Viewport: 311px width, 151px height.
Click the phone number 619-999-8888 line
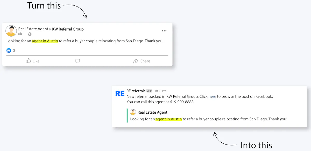(x=160, y=102)
